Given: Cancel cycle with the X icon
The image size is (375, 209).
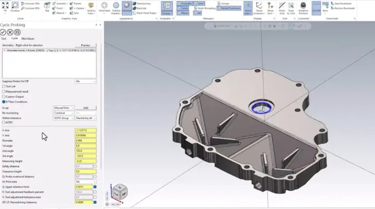Looking at the screenshot, I should pyautogui.click(x=10, y=32).
